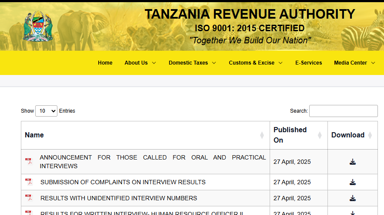Viewport: 384px width, 215px height.
Task: Open Results with Unidentified Interview Numbers
Action: pyautogui.click(x=119, y=198)
